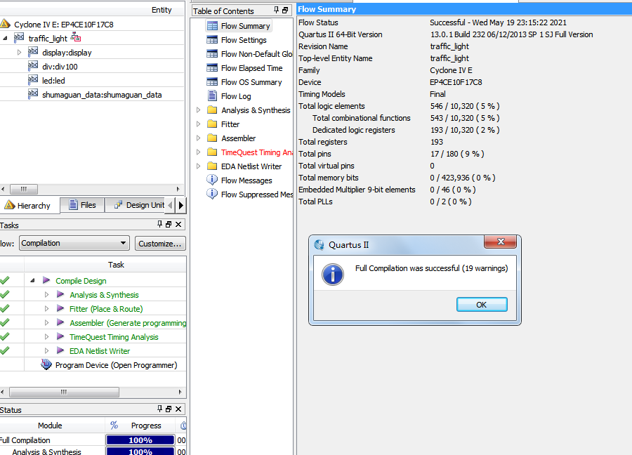Click the TimeQuest Timing Analysis task play arrow

tap(60, 336)
